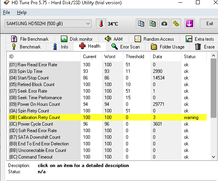Image resolution: width=218 pixels, height=181 pixels.
Task: Select the Error Scan tab
Action: tap(126, 47)
